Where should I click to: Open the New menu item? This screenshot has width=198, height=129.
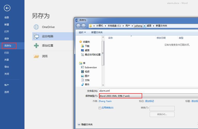(7, 25)
